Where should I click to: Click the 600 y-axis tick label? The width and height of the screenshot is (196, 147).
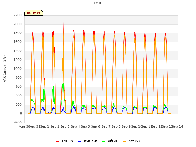pyautogui.click(x=19, y=86)
